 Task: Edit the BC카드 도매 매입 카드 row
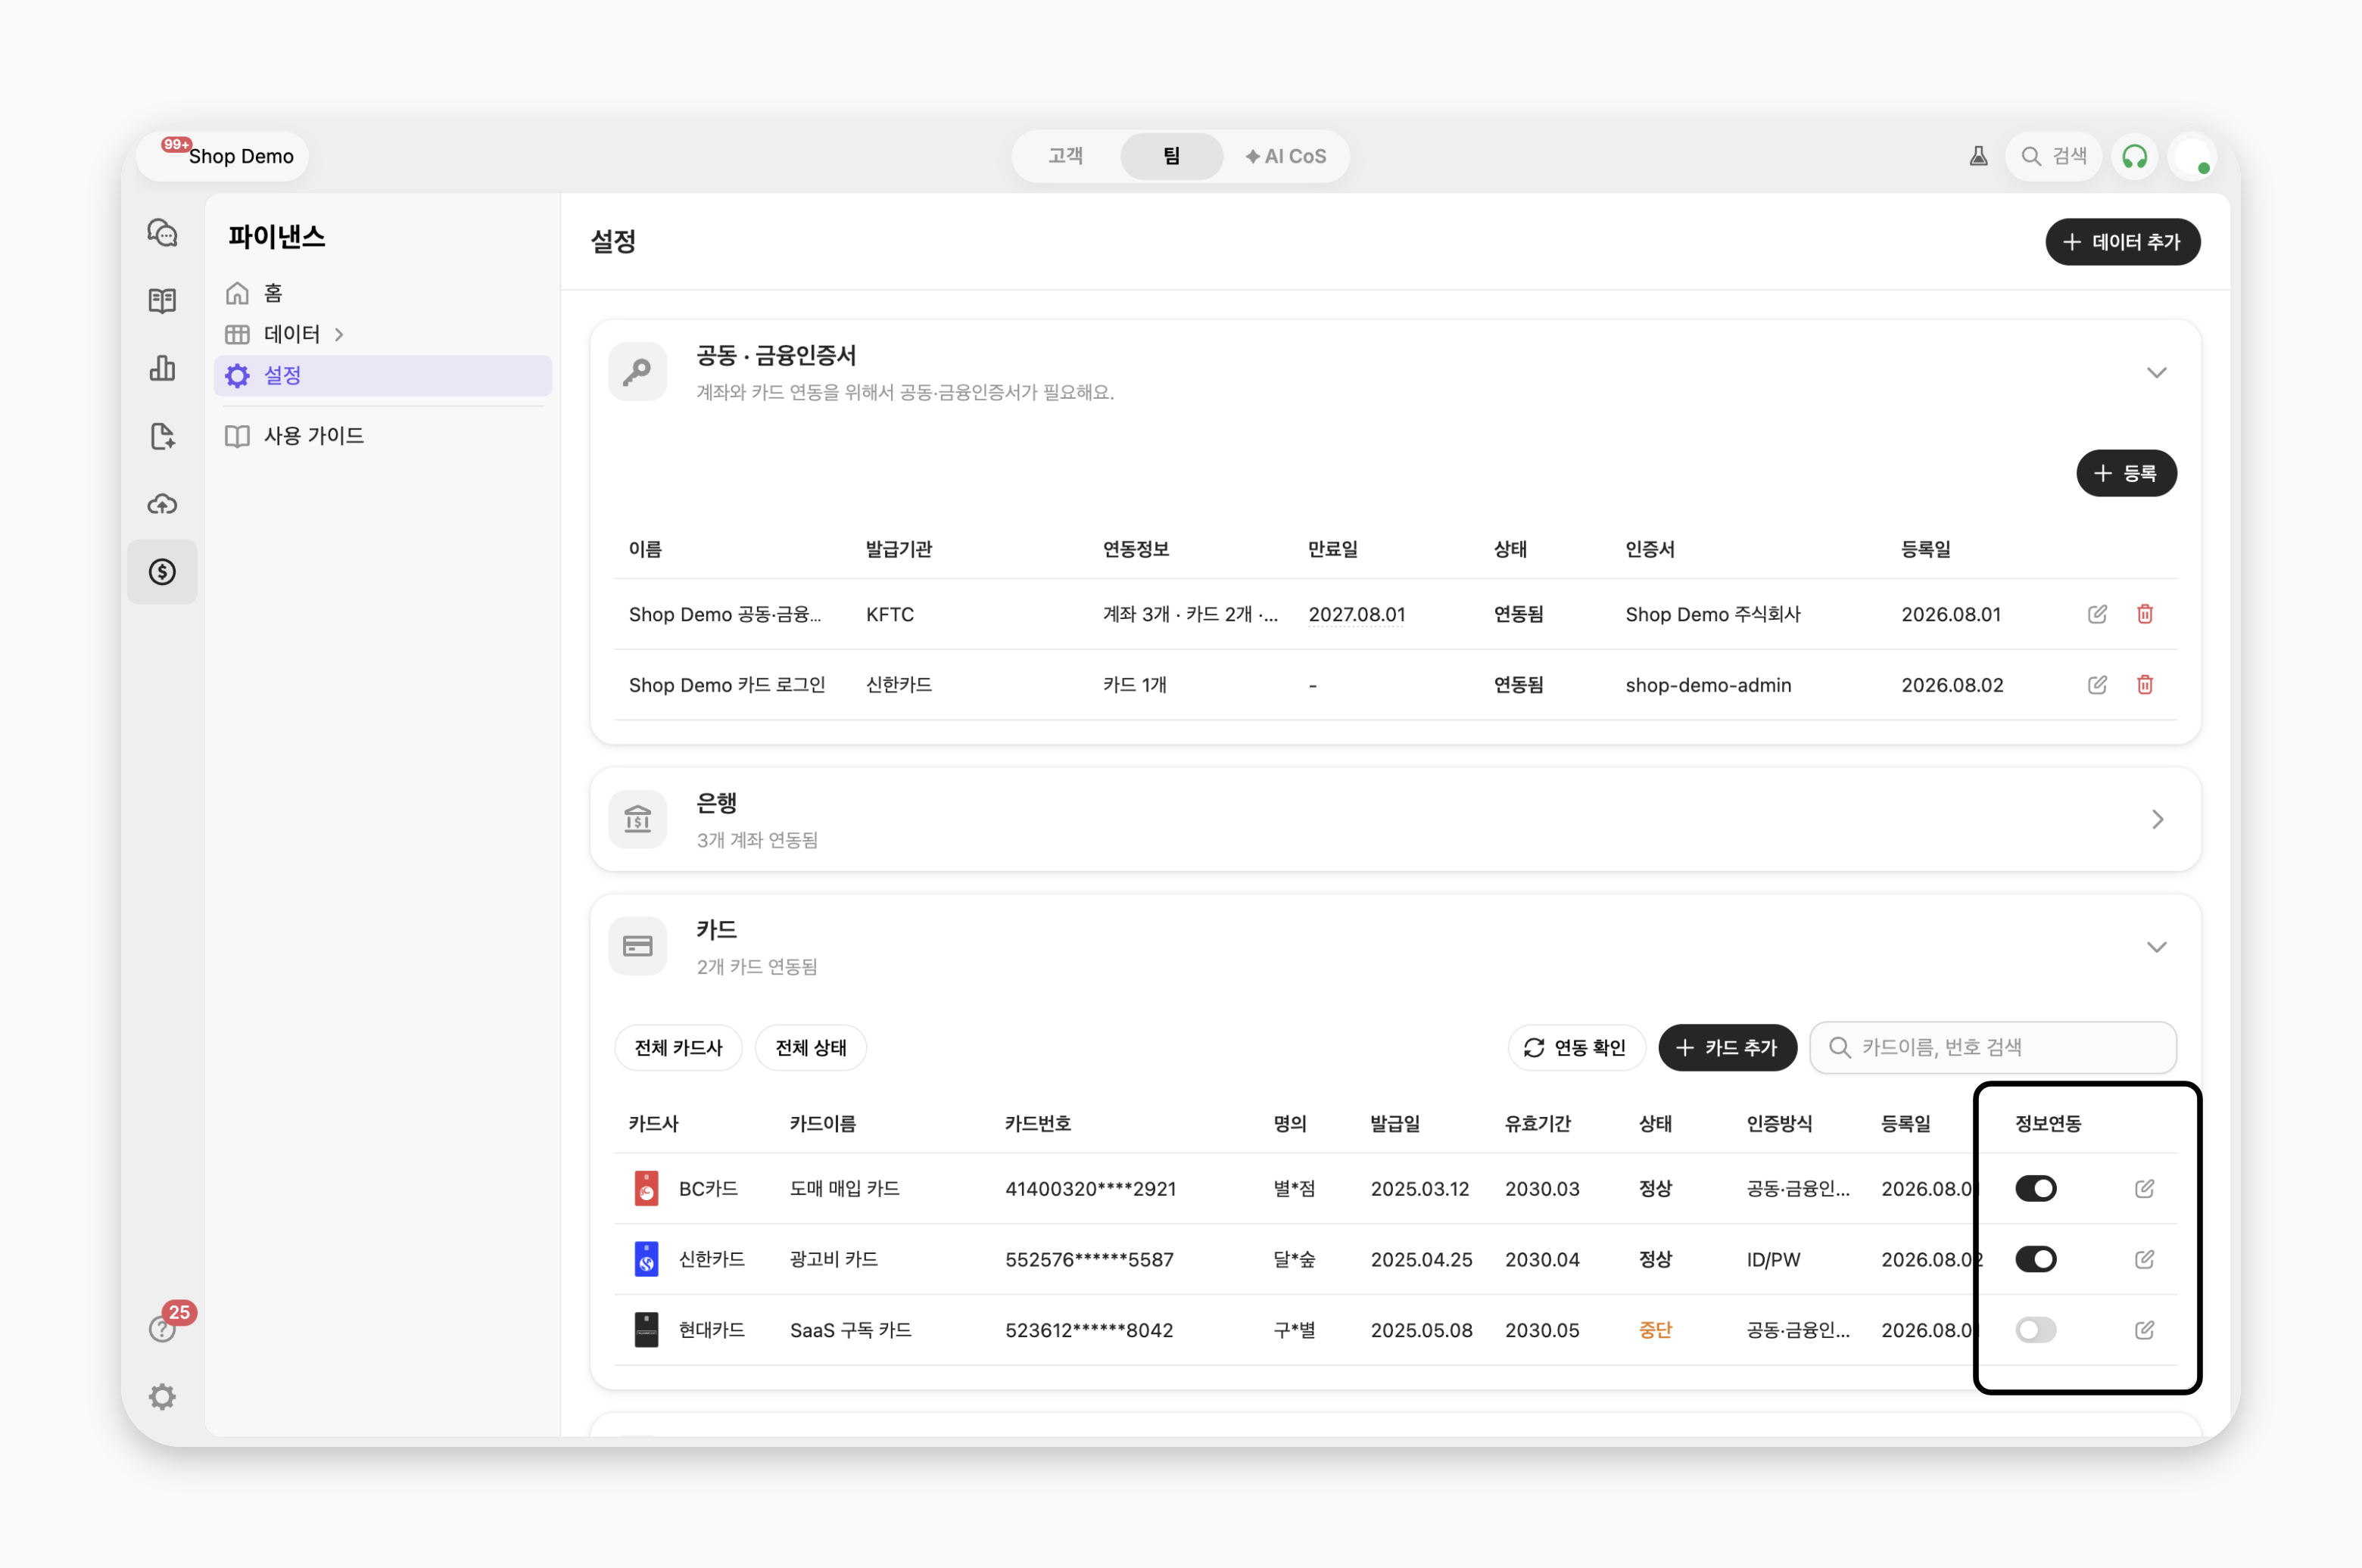tap(2144, 1188)
